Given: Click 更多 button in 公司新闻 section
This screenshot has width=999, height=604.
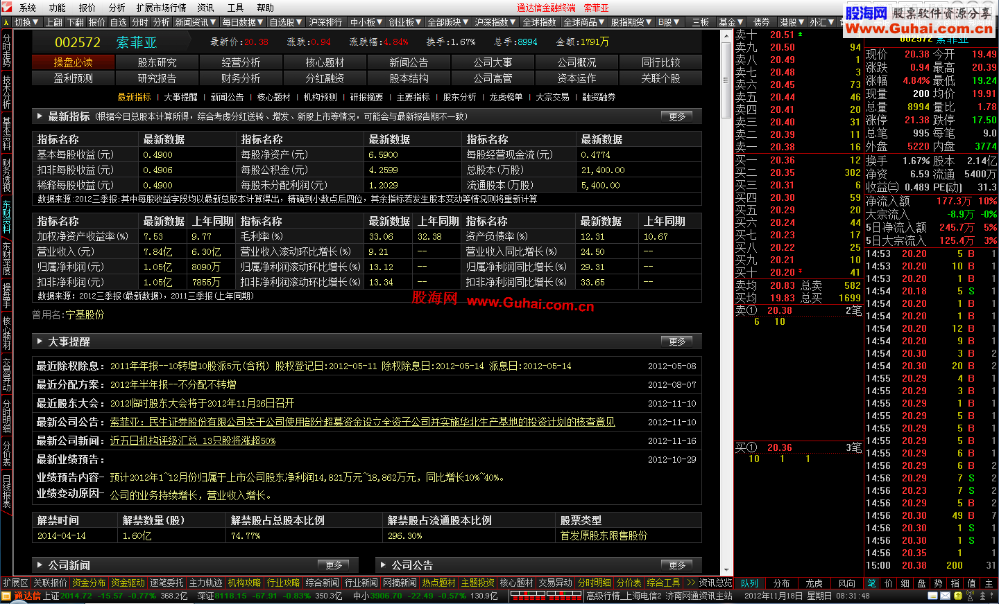Looking at the screenshot, I should point(334,565).
